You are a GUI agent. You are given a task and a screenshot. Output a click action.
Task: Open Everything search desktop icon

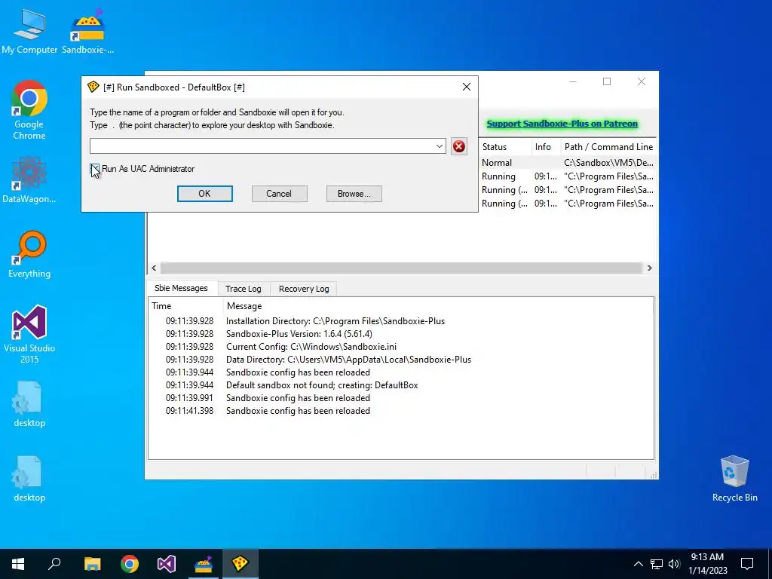click(29, 255)
